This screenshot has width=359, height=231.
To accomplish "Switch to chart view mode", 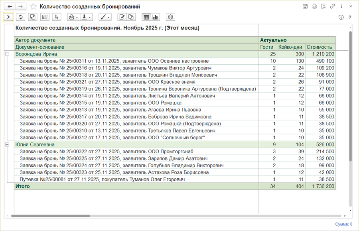I will [x=155, y=17].
